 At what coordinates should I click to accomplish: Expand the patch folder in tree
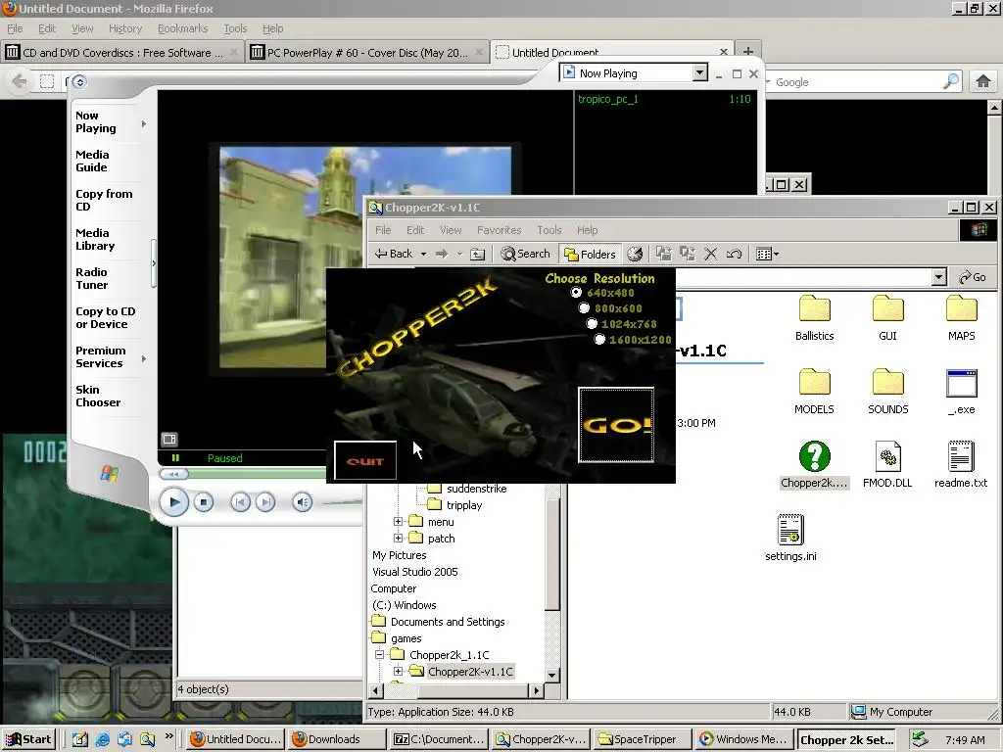[398, 538]
